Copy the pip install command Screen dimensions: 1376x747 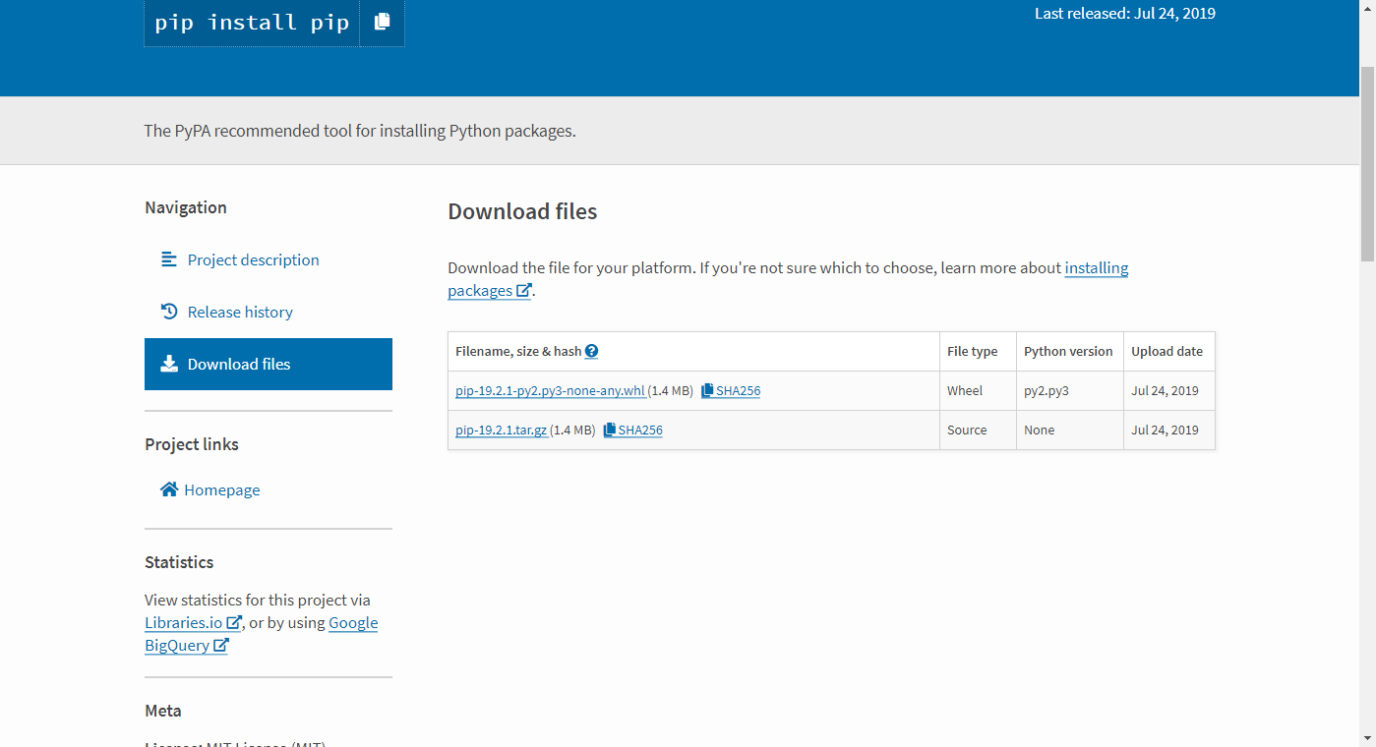tap(383, 22)
